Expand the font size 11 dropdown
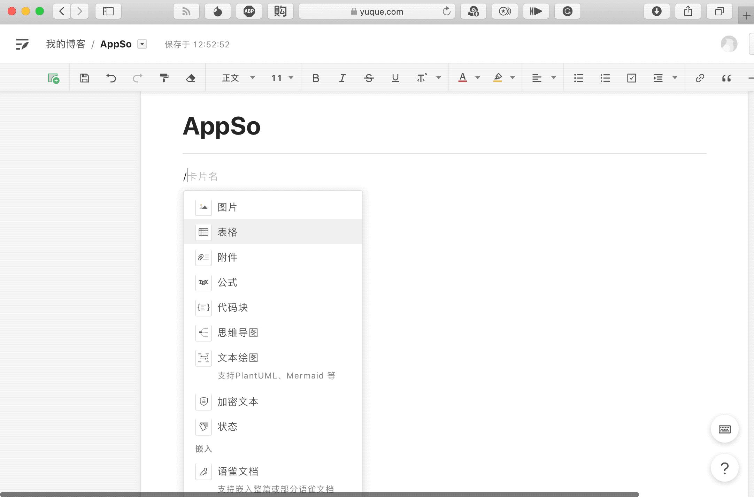 coord(282,78)
